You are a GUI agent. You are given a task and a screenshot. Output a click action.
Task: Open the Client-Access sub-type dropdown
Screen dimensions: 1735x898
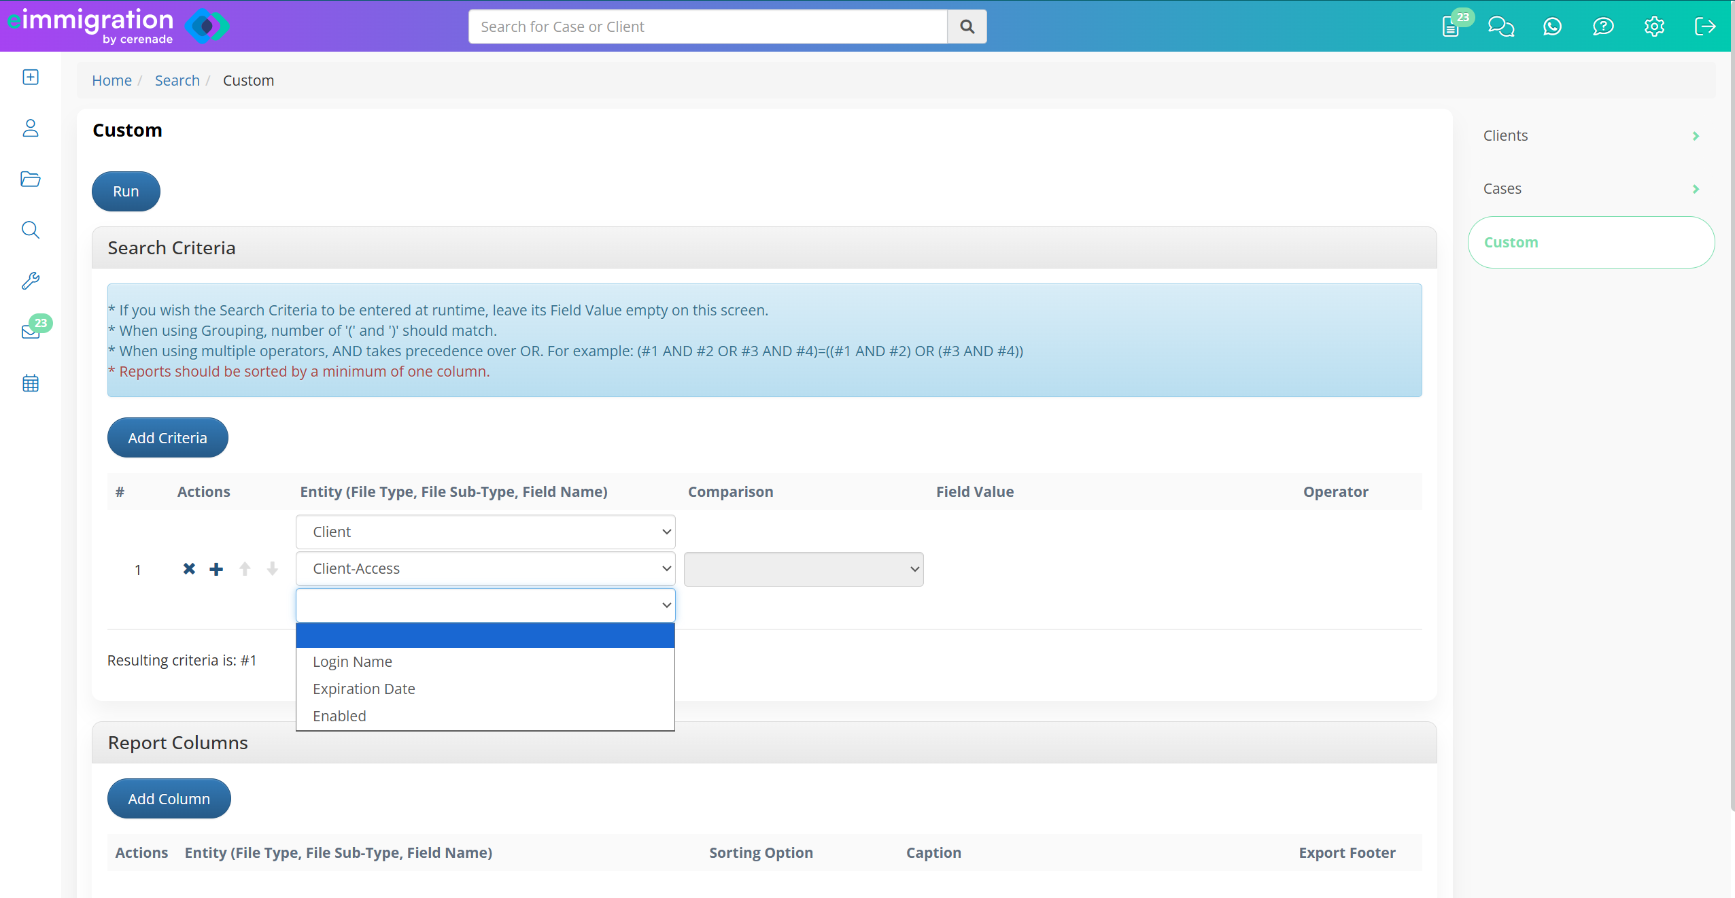click(485, 568)
